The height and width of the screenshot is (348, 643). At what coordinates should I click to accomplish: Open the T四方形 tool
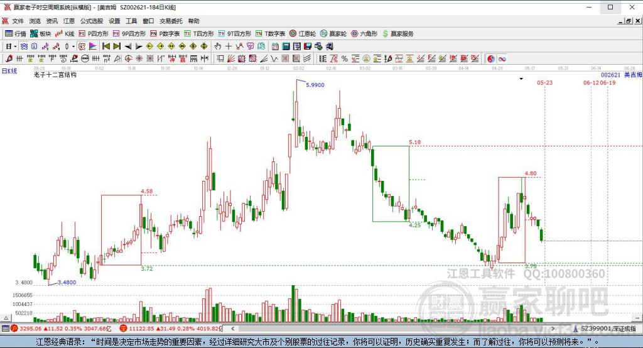[199, 34]
